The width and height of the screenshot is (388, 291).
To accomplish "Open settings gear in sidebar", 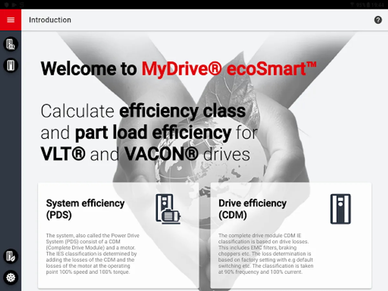I will [x=11, y=278].
